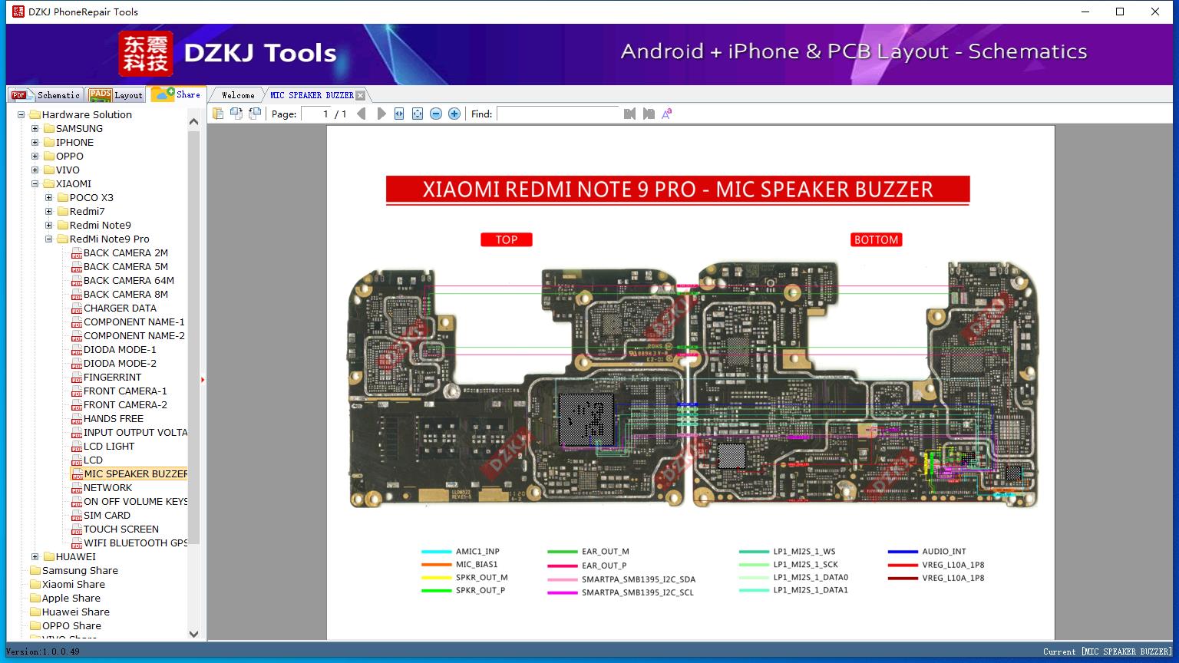Open HANDS FREE document
This screenshot has height=663, width=1179.
[114, 419]
